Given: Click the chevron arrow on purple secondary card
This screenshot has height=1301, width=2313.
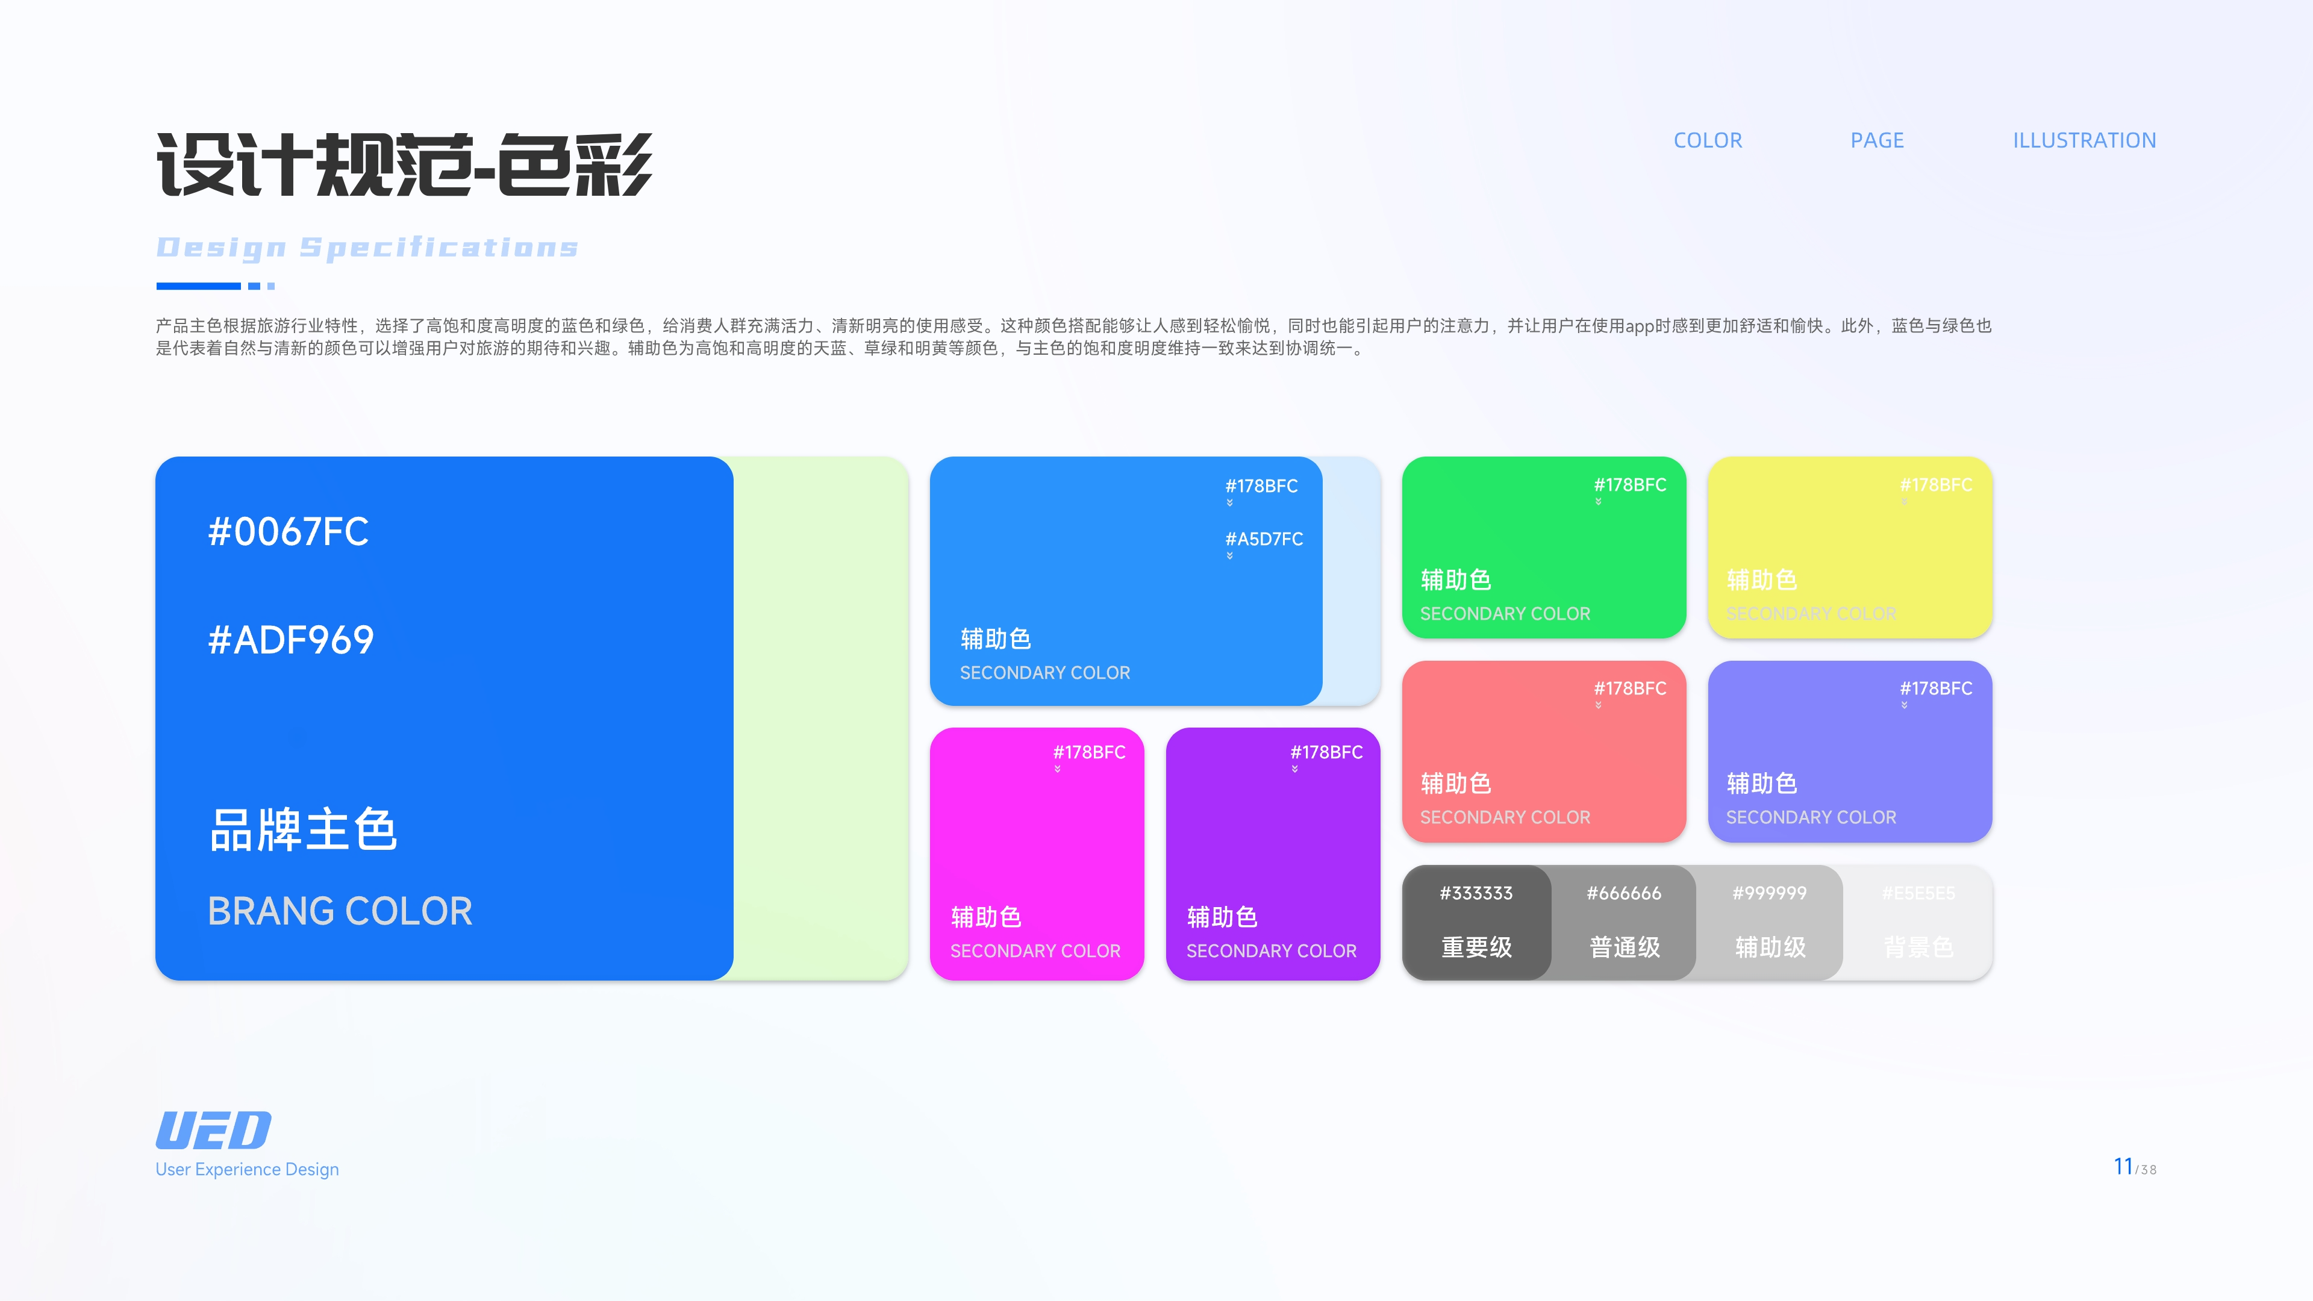Looking at the screenshot, I should (1295, 770).
